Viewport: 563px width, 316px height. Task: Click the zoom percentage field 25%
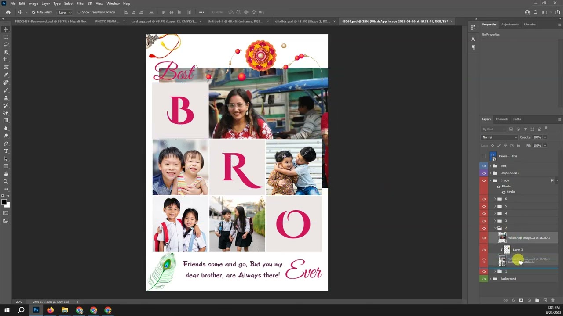pyautogui.click(x=19, y=302)
